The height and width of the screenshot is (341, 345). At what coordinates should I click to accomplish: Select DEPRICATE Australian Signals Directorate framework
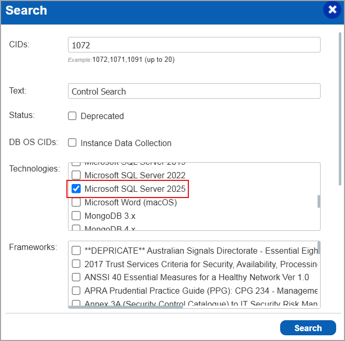click(76, 251)
